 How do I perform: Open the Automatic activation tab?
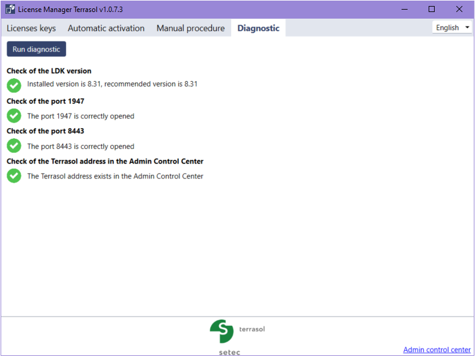tap(106, 28)
